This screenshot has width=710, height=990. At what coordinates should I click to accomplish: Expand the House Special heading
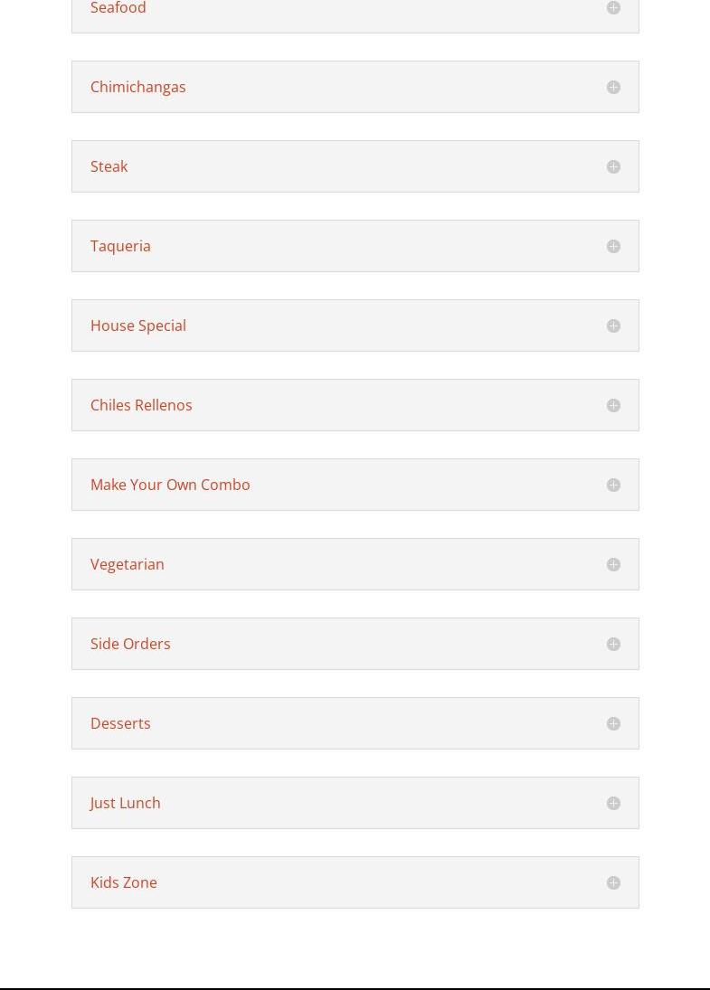(138, 325)
